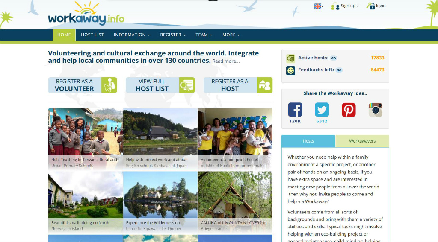Click Register as a Volunteer button
This screenshot has width=438, height=242.
83,85
